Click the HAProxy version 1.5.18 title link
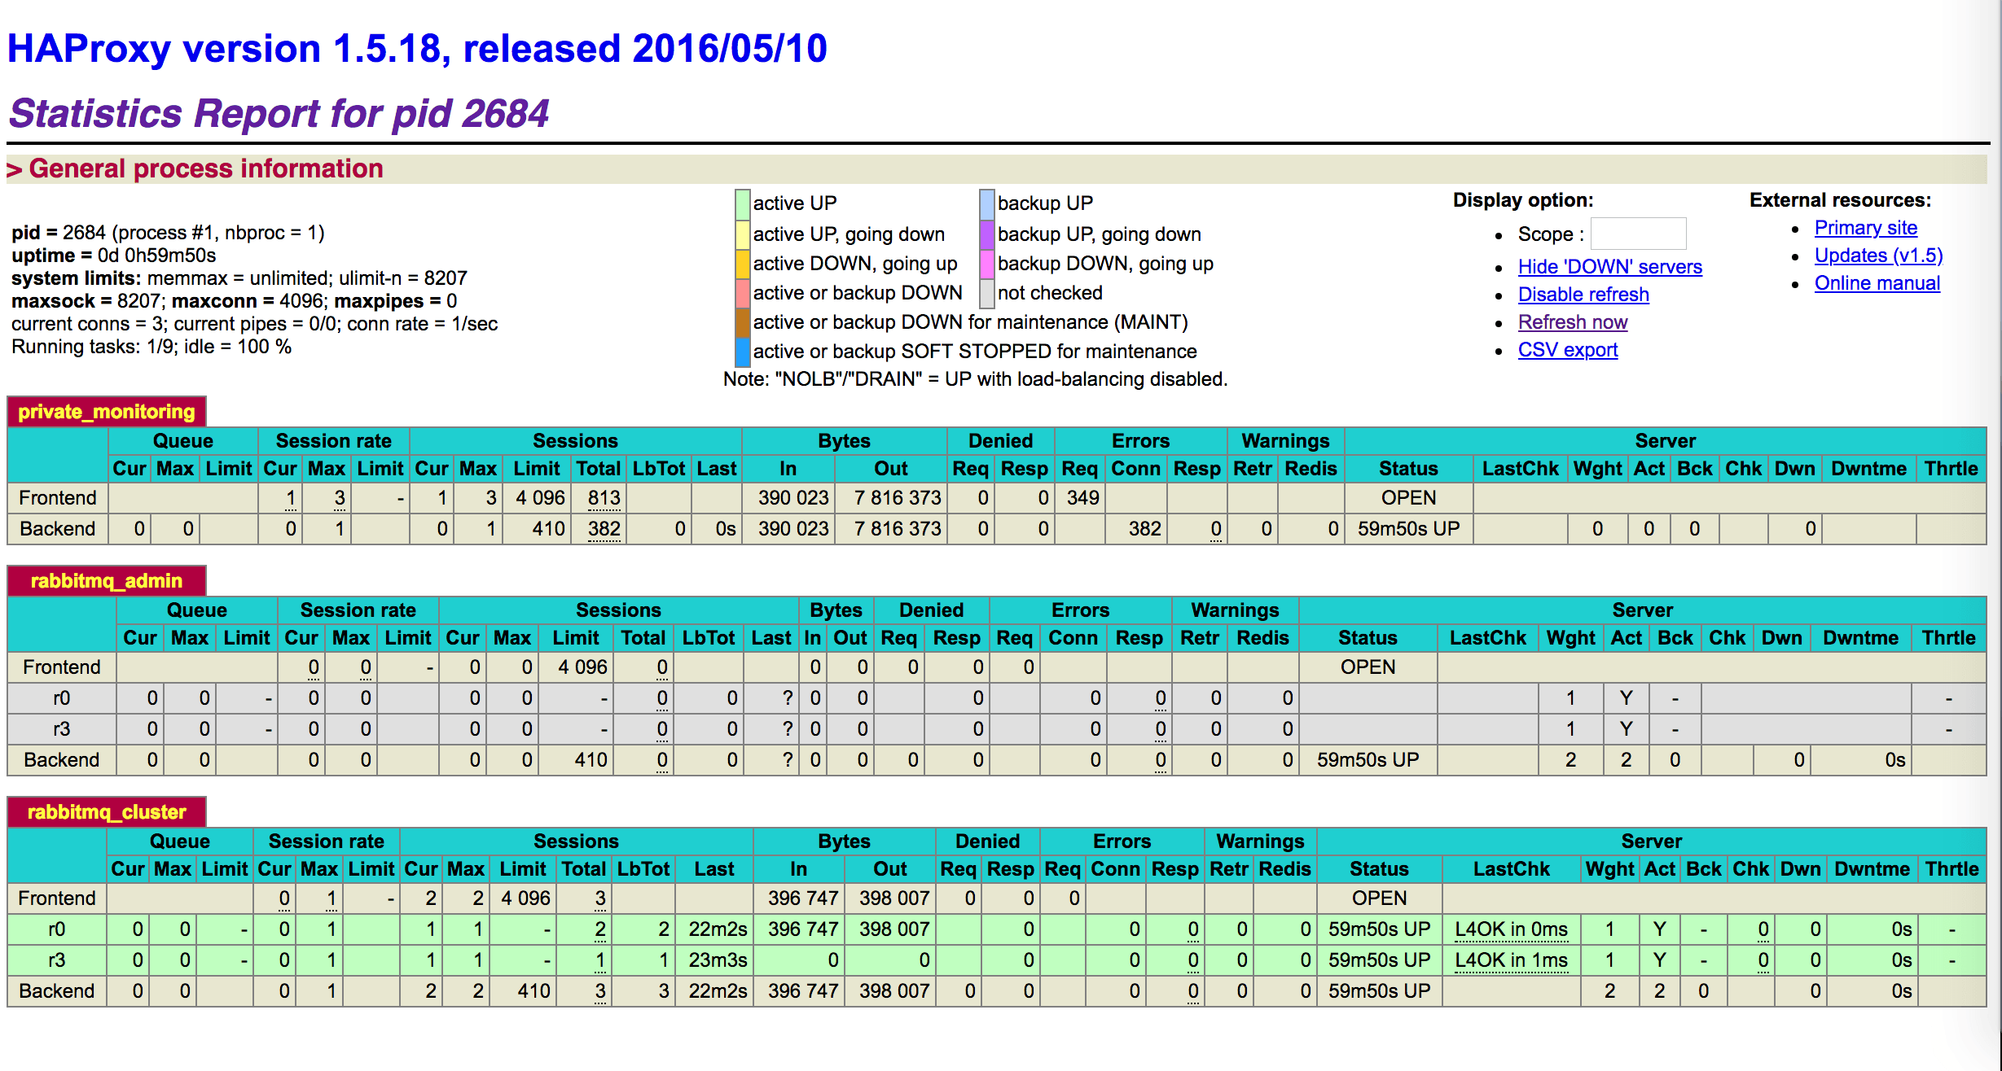This screenshot has height=1071, width=2002. [x=417, y=49]
